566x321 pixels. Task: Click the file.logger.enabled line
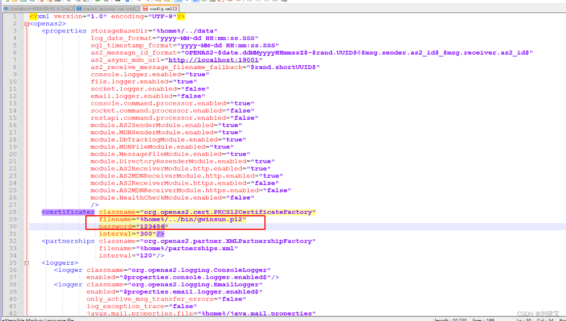pyautogui.click(x=143, y=81)
